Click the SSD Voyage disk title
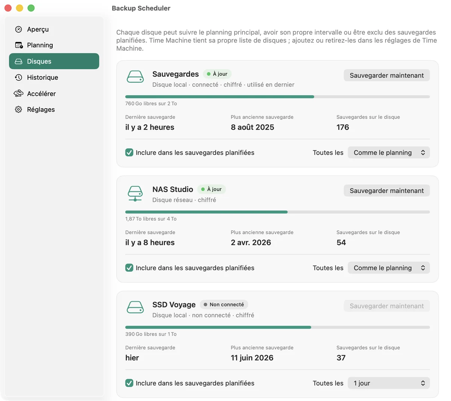 point(174,305)
